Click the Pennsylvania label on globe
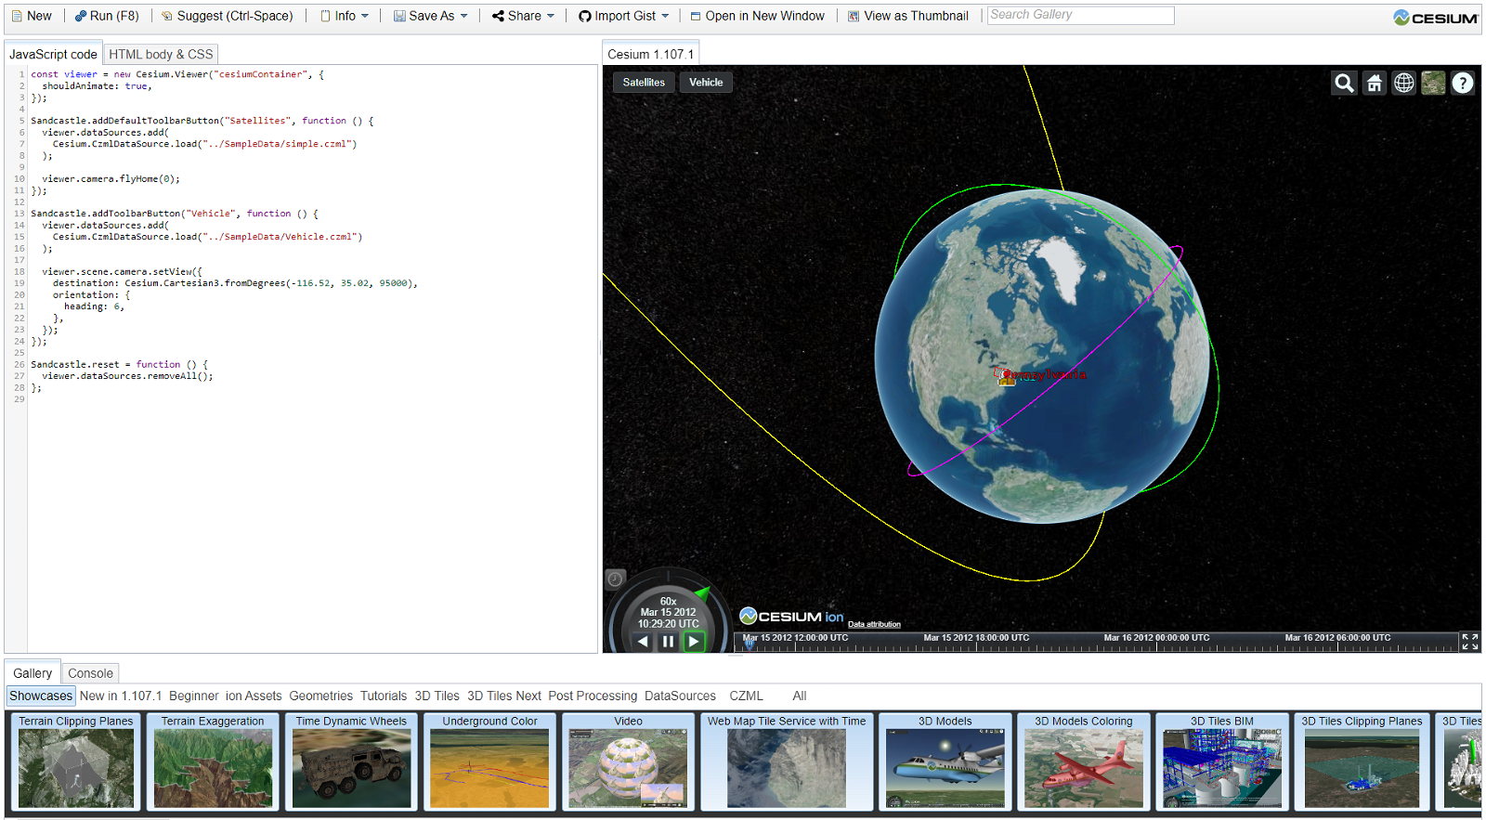1486x820 pixels. tap(1046, 374)
